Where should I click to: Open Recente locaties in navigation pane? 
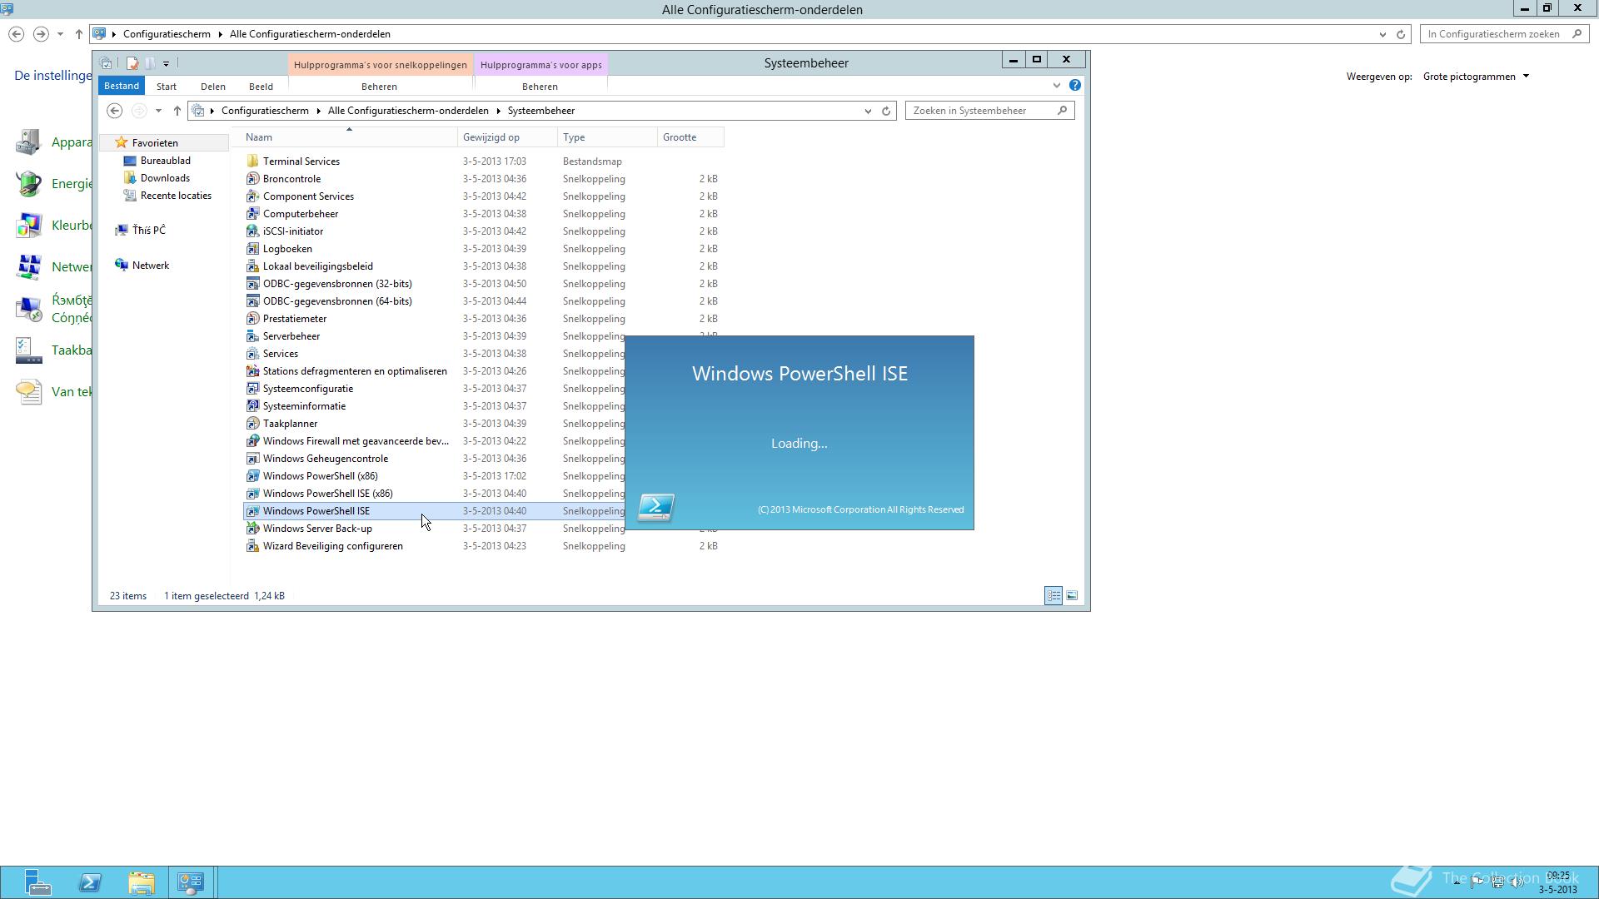click(x=176, y=196)
